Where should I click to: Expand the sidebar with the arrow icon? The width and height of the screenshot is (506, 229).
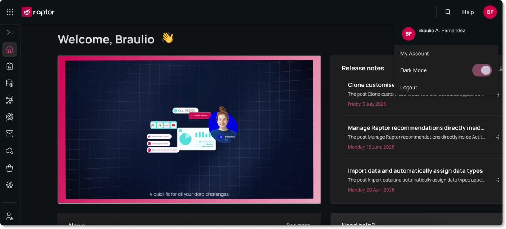(10, 32)
